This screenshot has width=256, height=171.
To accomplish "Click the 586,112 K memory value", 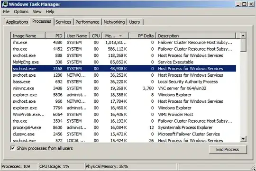I will pyautogui.click(x=117, y=49).
